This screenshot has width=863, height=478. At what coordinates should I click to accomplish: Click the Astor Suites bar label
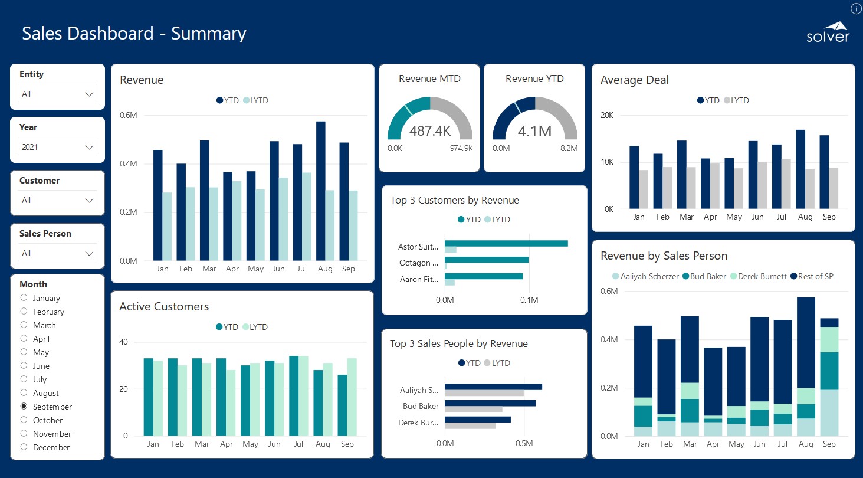(x=418, y=247)
